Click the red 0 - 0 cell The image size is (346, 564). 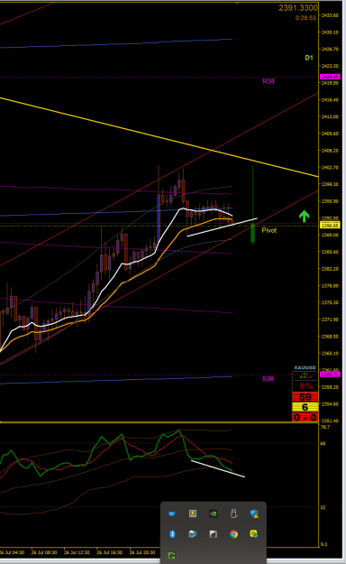click(x=305, y=417)
